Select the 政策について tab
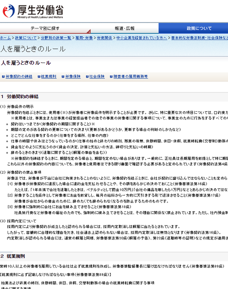 193,28
